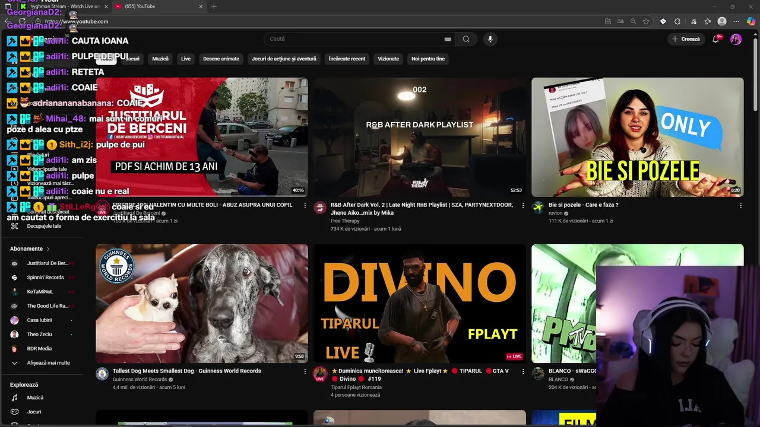Click the split screen icon in address bar
Image resolution: width=760 pixels, height=427 pixels.
[x=607, y=21]
